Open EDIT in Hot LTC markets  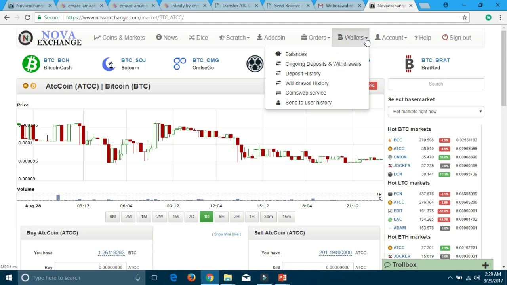coord(398,211)
